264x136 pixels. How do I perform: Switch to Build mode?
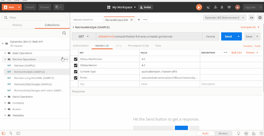pos(205,133)
